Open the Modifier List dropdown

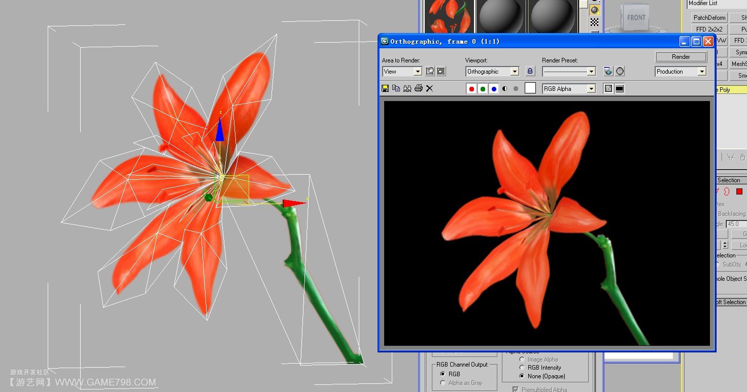click(717, 4)
